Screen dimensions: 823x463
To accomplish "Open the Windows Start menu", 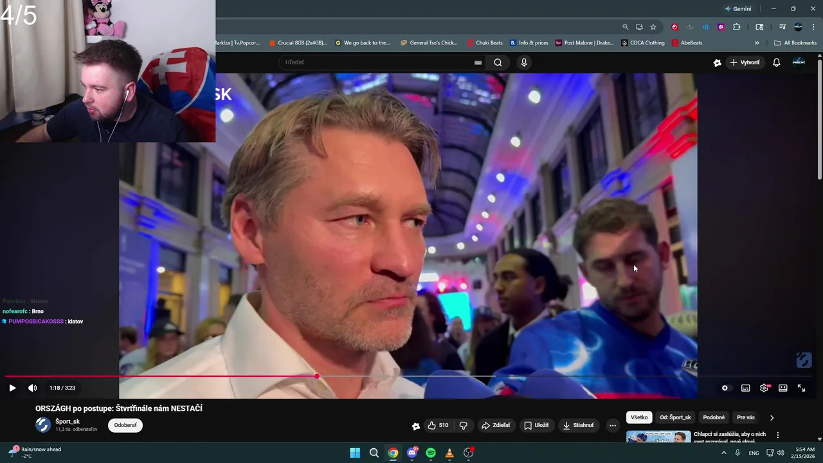I will tap(355, 453).
